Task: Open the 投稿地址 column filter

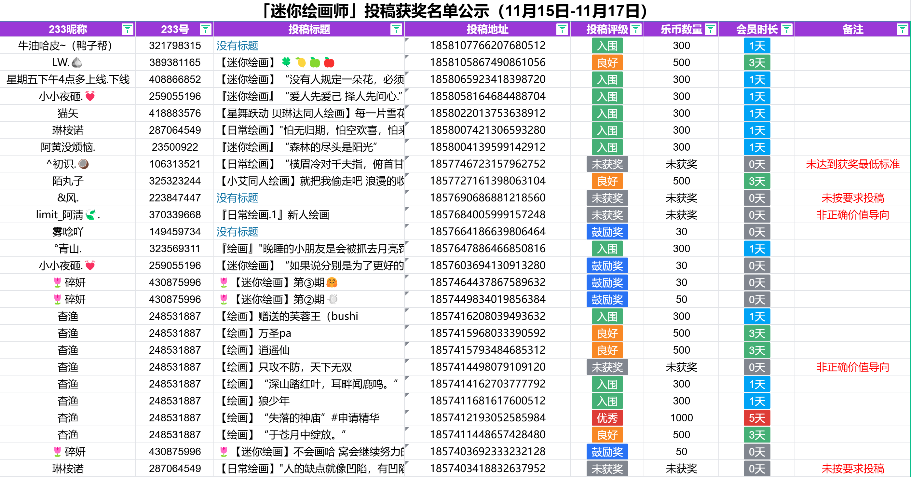Action: pos(562,29)
